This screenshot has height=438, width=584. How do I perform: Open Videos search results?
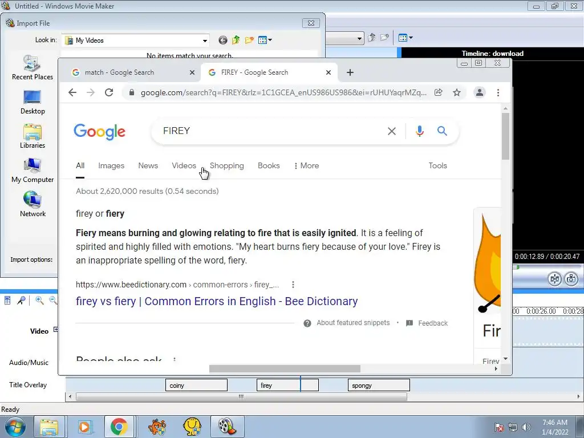click(x=184, y=165)
